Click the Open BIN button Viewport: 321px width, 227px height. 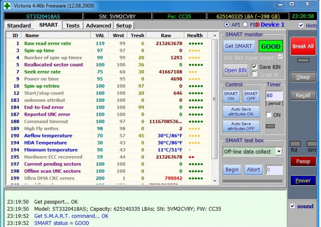click(235, 71)
